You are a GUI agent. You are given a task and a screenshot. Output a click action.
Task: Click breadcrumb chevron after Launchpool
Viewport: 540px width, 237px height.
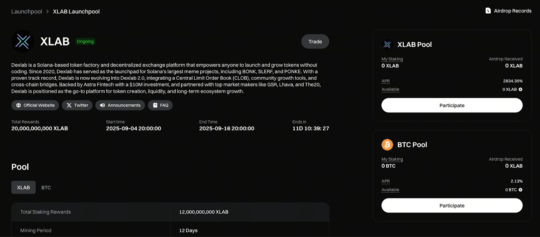click(x=48, y=11)
